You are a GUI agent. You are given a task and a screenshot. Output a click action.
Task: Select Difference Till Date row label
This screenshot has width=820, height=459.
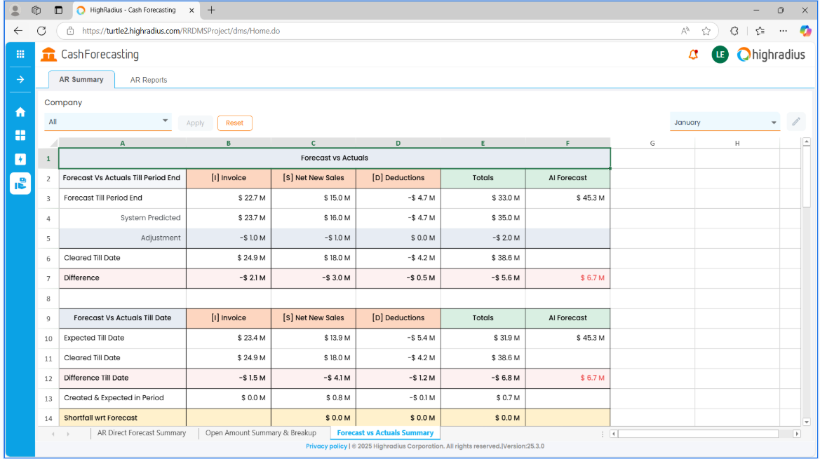(122, 378)
